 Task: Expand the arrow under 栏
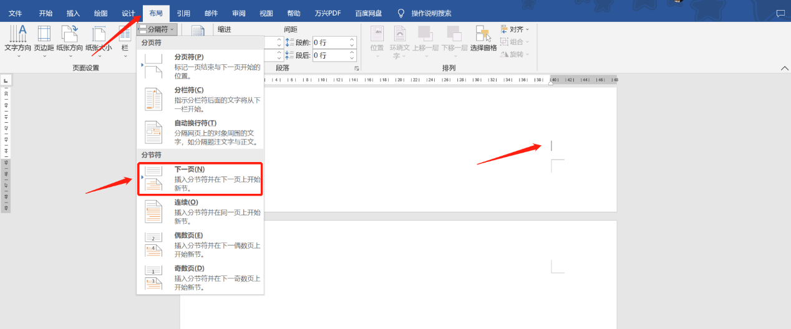click(125, 56)
